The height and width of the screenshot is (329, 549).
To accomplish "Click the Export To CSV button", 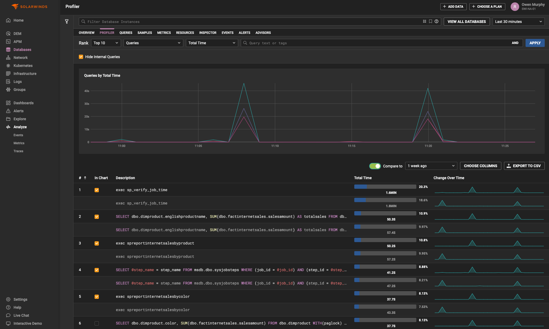I will 524,166.
